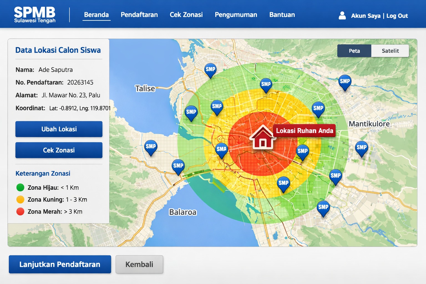426x284 pixels.
Task: Select the SMA school pin on map
Action: [221, 150]
